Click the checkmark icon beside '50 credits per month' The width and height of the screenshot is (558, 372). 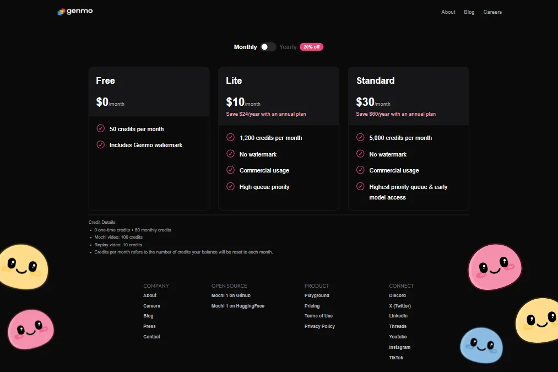point(101,128)
